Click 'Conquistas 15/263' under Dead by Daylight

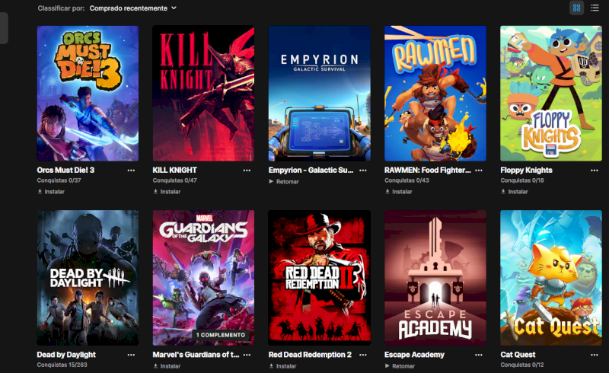(62, 365)
